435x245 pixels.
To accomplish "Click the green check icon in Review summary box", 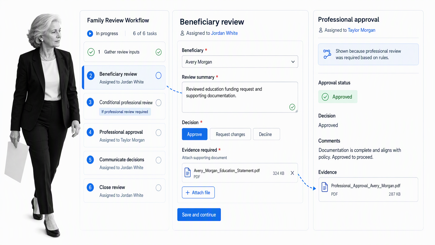I will click(292, 107).
